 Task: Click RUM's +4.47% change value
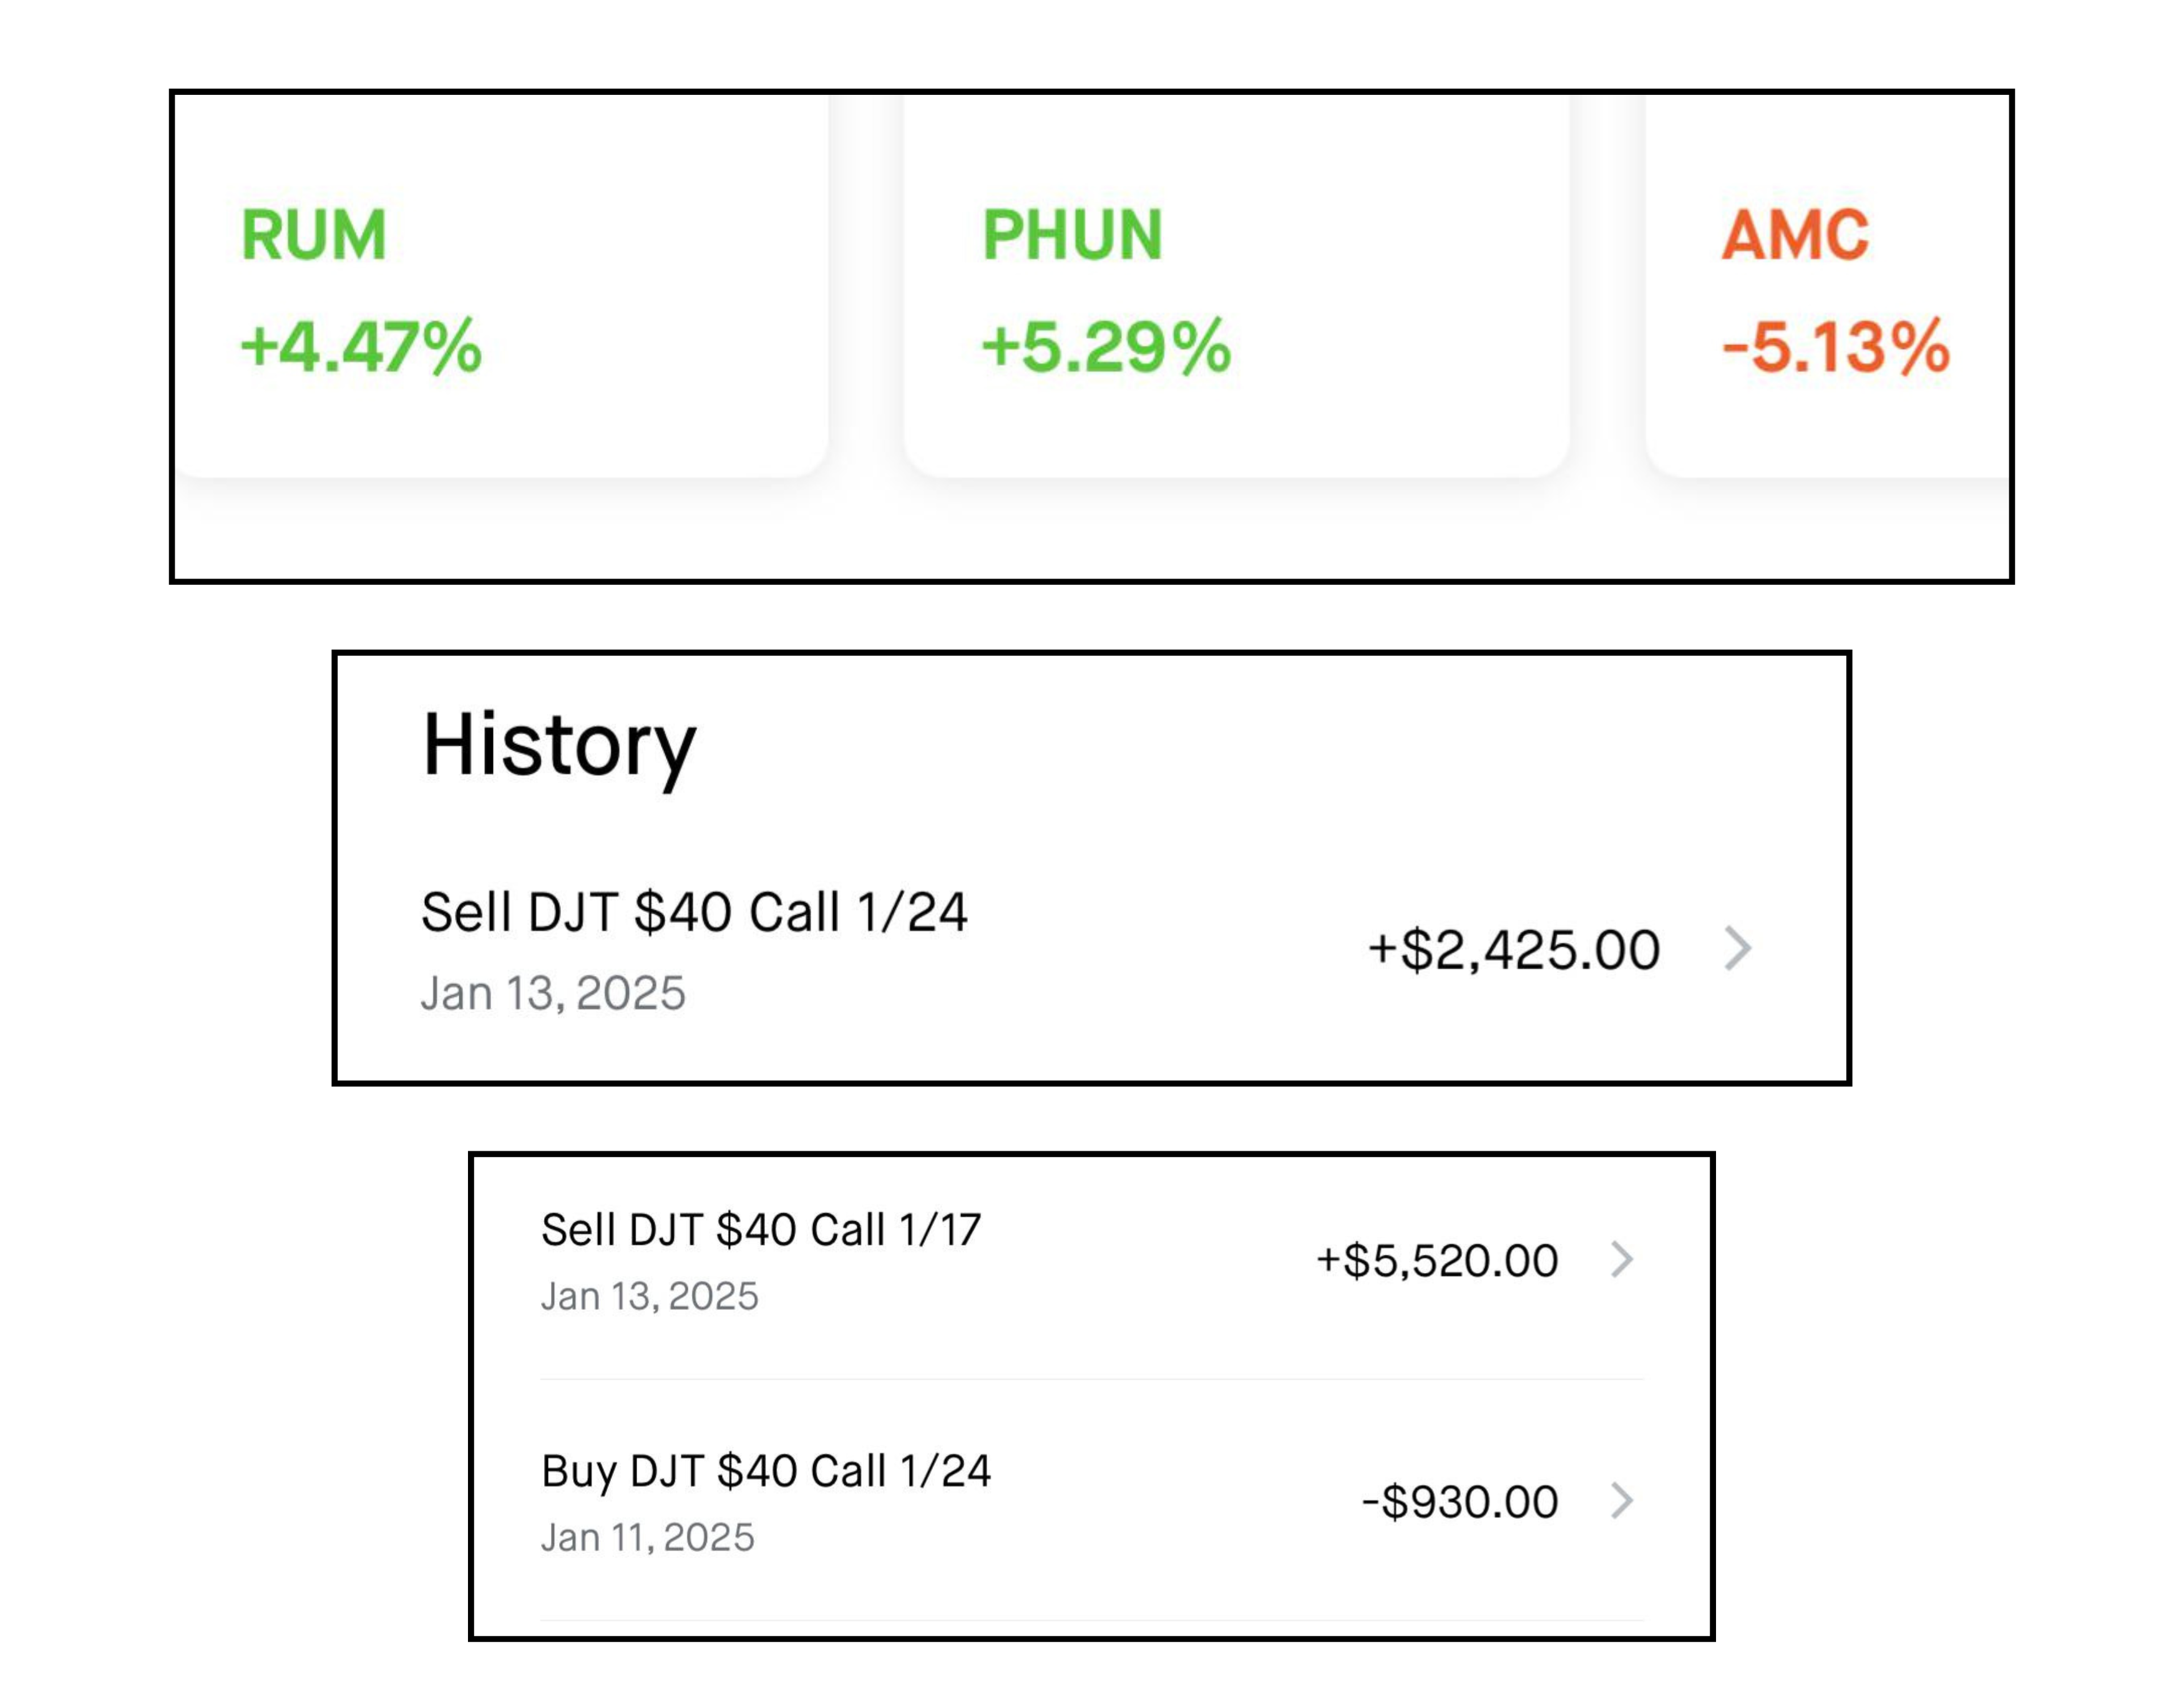click(361, 347)
